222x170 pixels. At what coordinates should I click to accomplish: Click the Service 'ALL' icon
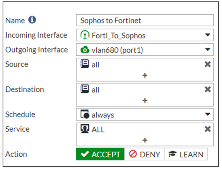(x=84, y=129)
